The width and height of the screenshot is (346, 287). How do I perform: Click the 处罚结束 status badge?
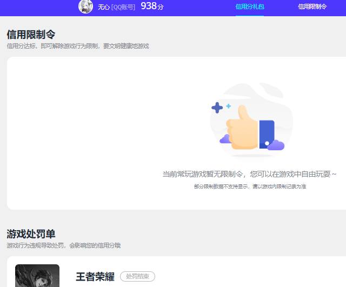pyautogui.click(x=137, y=276)
